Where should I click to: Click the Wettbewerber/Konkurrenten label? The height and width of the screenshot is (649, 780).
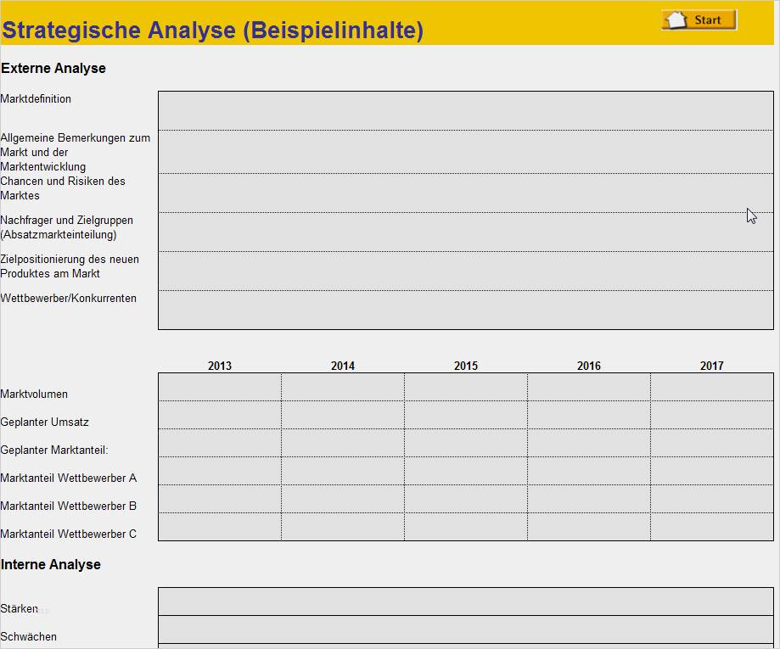[69, 299]
